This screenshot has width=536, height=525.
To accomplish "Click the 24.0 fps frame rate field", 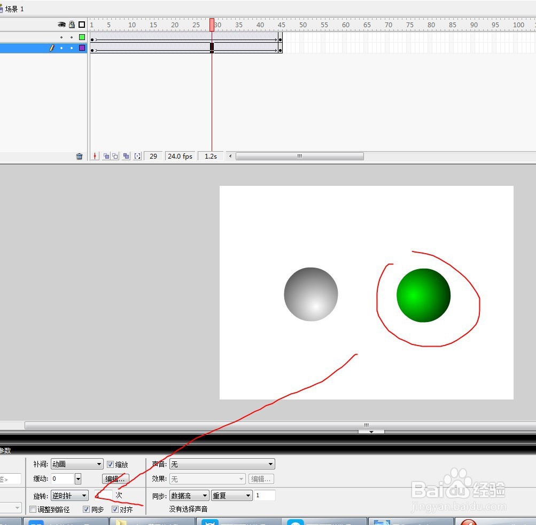I will pos(180,156).
